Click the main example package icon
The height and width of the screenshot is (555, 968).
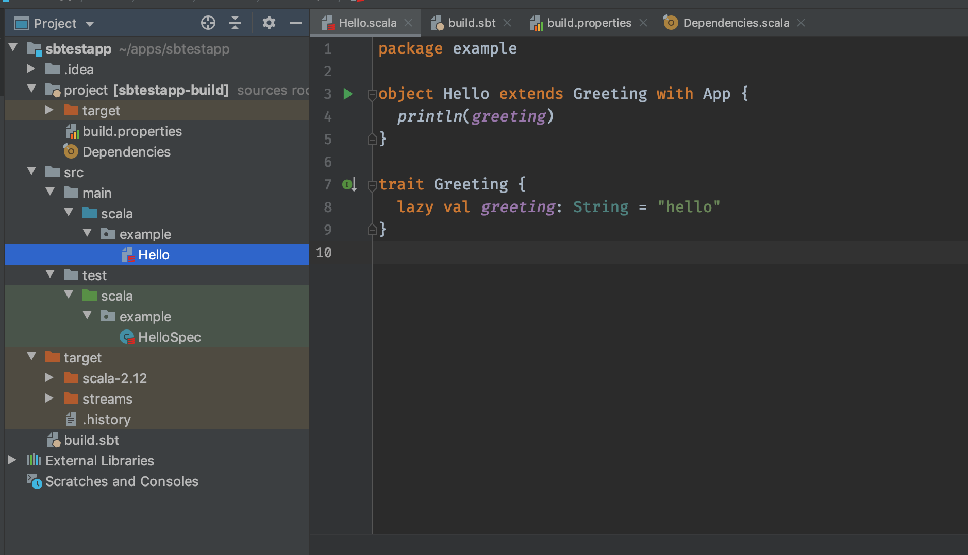coord(108,233)
